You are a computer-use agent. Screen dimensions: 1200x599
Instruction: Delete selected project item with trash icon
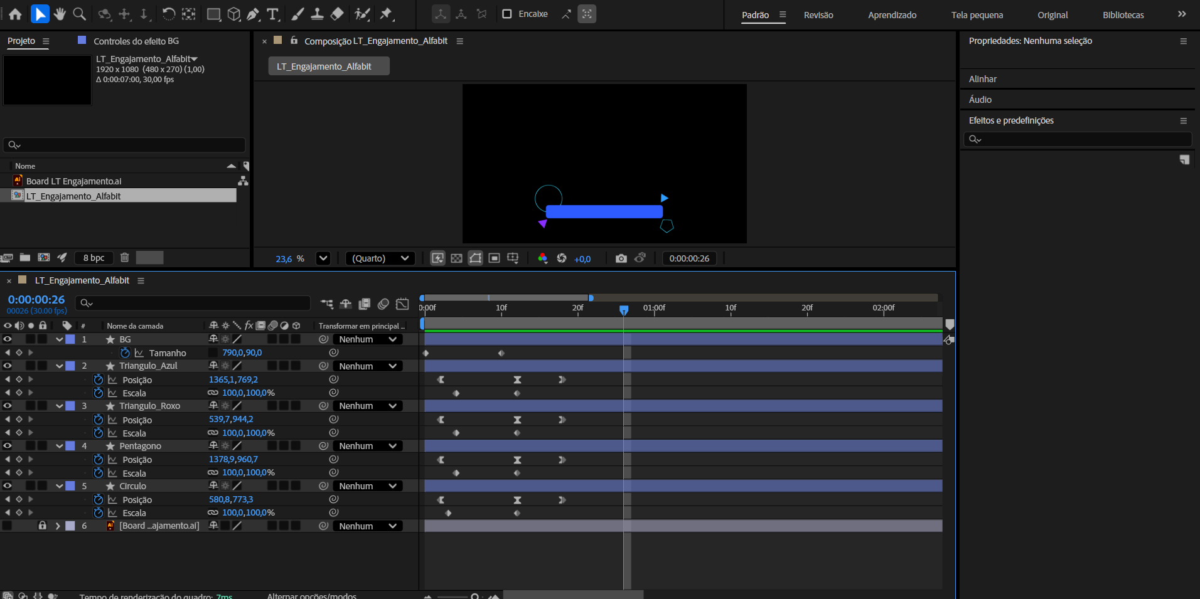click(x=124, y=257)
